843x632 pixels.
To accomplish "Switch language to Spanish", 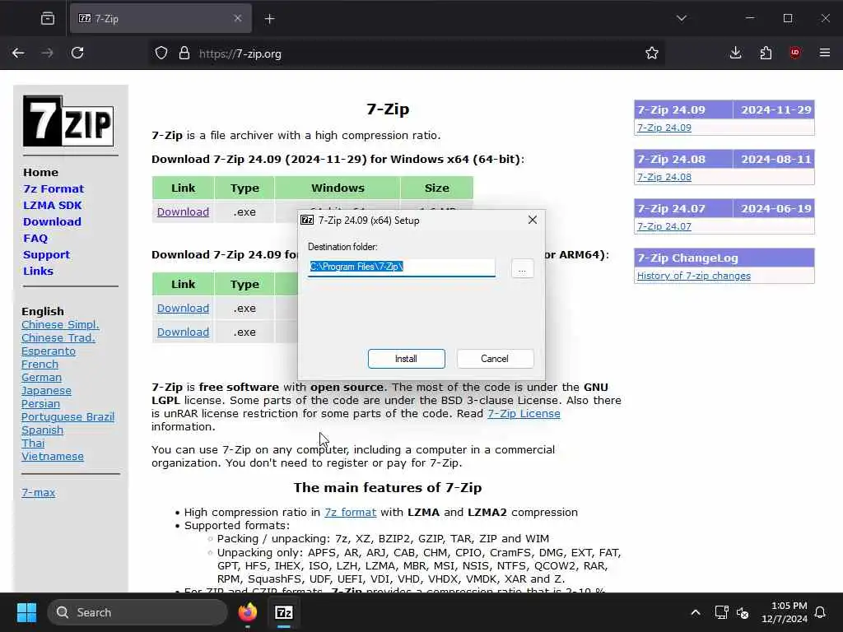I will pyautogui.click(x=43, y=430).
